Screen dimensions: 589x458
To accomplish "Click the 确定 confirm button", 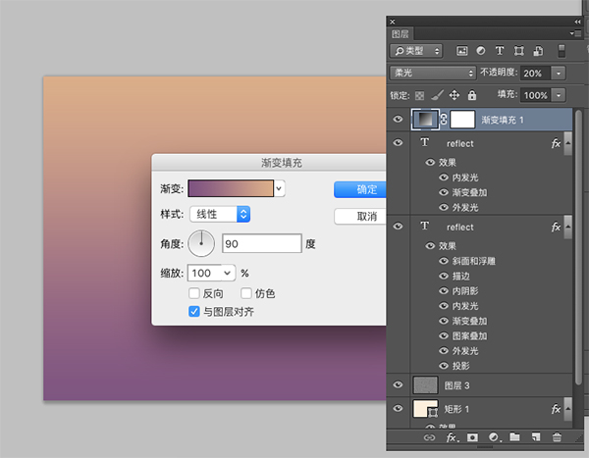I will pyautogui.click(x=360, y=189).
